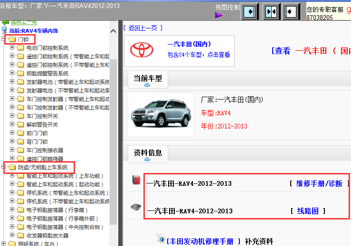Screen dimensions: 351x246
Task: Select 电子钥匙振荡器（中央控制台侧）item
Action: 65,227
